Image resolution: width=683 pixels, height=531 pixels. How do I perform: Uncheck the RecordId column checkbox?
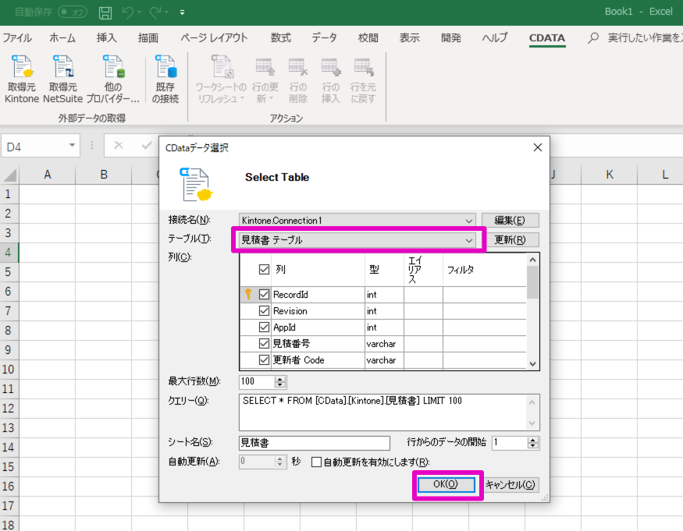pos(264,295)
